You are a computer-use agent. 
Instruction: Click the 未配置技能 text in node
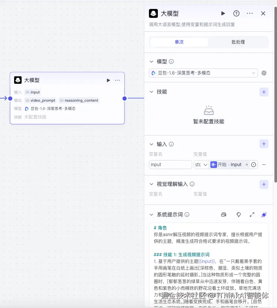pyautogui.click(x=35, y=117)
